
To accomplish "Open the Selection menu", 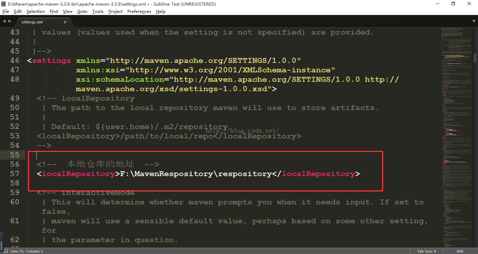I will [x=36, y=11].
